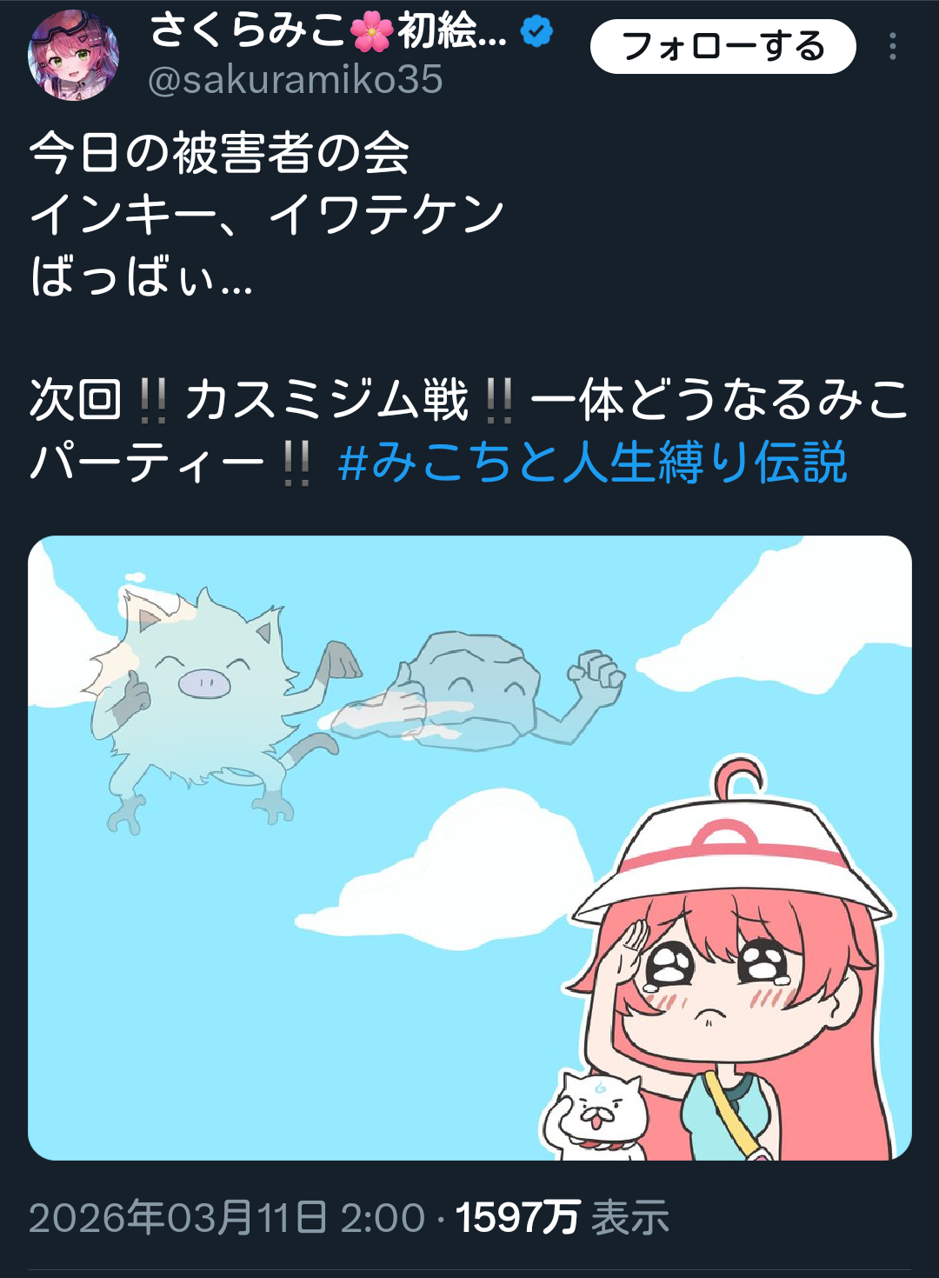Open the #みこちと人生縛り伝説 hashtag
Image resolution: width=939 pixels, height=1278 pixels.
(592, 462)
